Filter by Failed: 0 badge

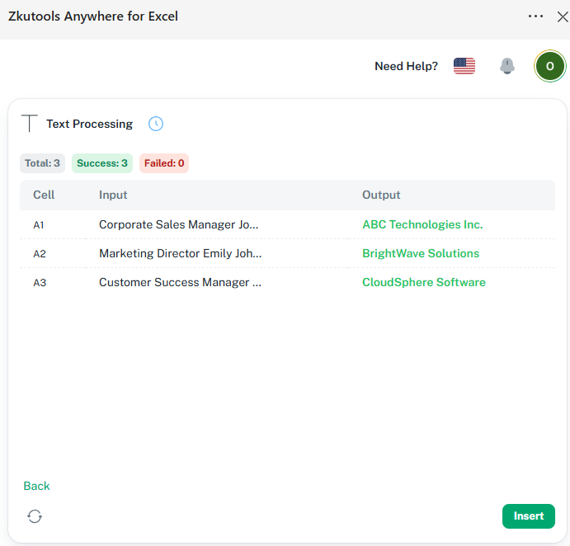click(164, 163)
